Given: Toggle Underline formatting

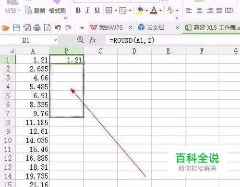Looking at the screenshot, I should click(x=97, y=11).
